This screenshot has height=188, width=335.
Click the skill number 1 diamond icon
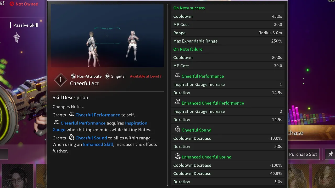coord(60,80)
